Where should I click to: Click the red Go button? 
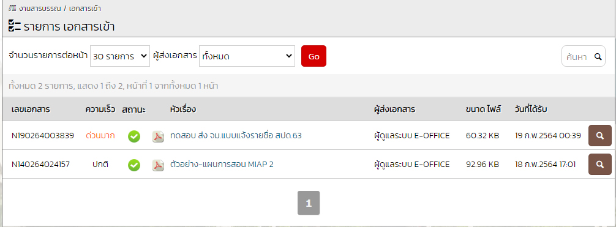pyautogui.click(x=314, y=56)
